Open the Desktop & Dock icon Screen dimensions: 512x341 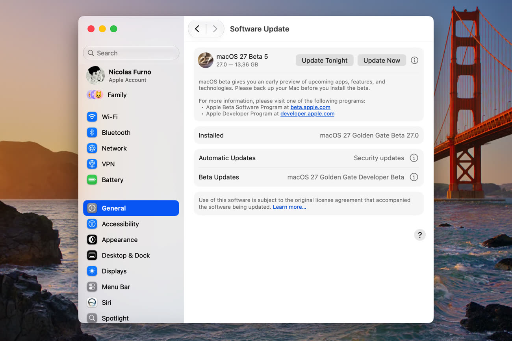(x=92, y=255)
